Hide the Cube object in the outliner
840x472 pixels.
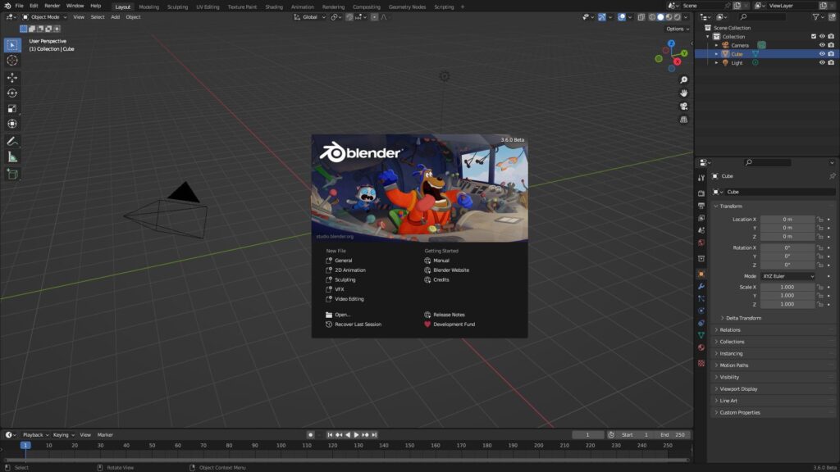pyautogui.click(x=823, y=53)
